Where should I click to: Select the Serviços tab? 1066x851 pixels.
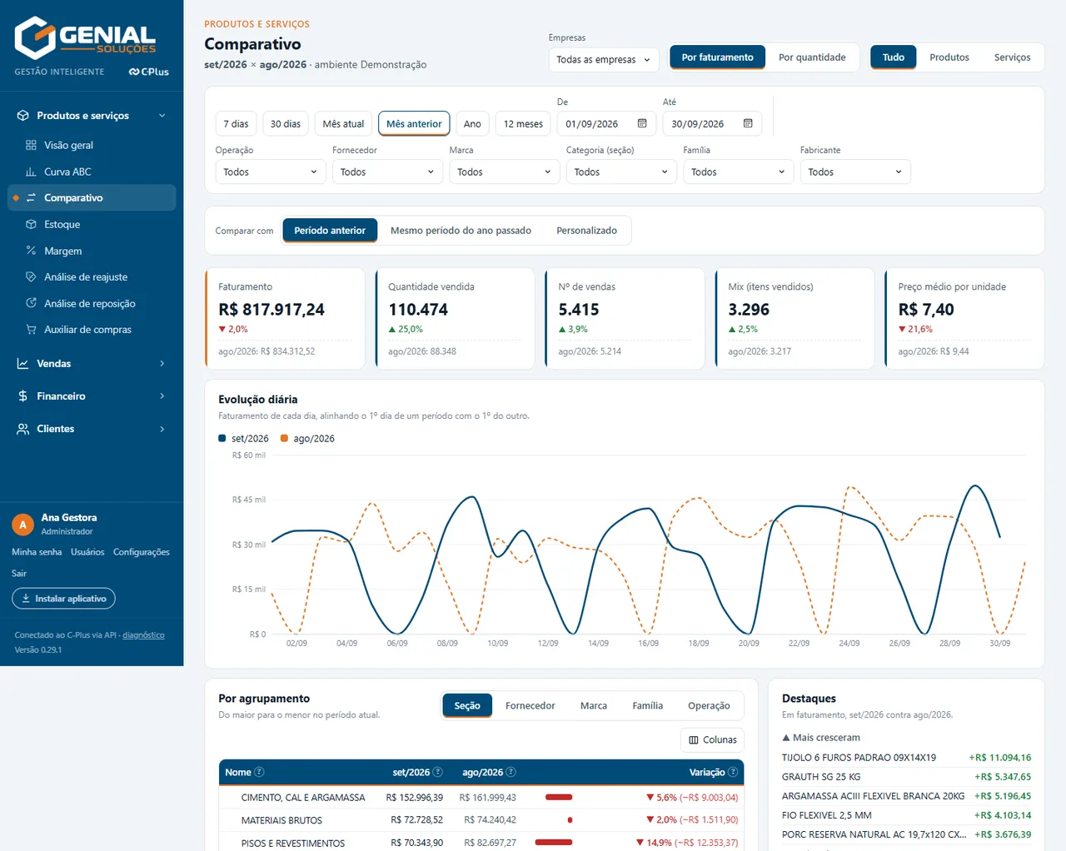pyautogui.click(x=1012, y=57)
